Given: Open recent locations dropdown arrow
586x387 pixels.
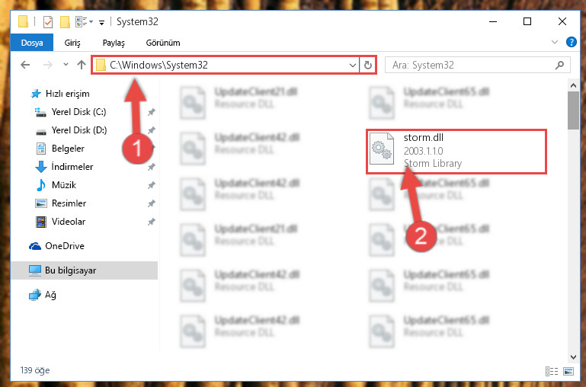Looking at the screenshot, I should pos(66,65).
